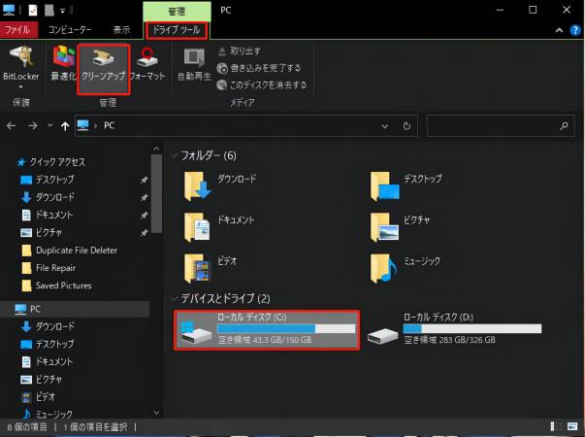Click the navigation pane scroll-up arrow
The image size is (585, 437).
[157, 149]
